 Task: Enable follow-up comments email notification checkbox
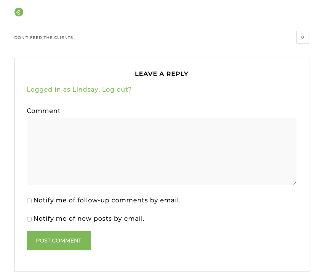(x=29, y=201)
